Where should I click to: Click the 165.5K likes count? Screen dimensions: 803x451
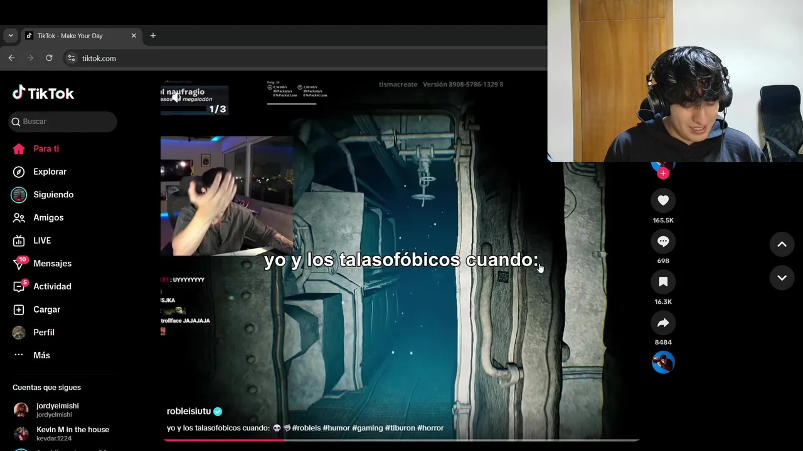663,220
